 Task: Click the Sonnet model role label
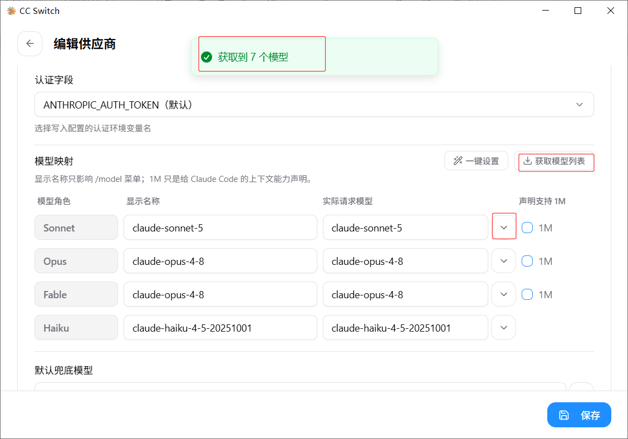point(76,228)
